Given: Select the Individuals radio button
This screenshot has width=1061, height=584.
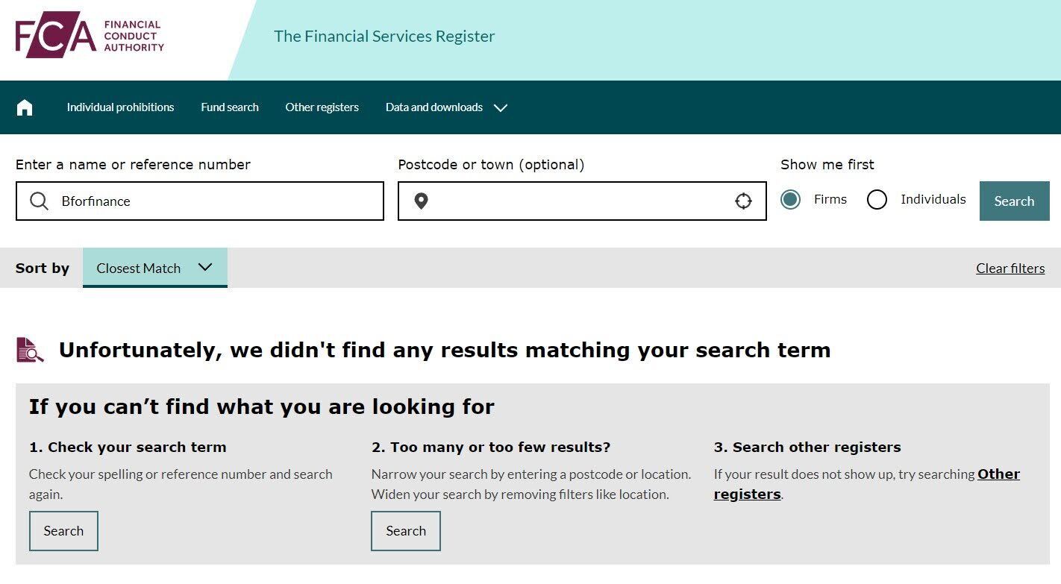Looking at the screenshot, I should [x=877, y=200].
